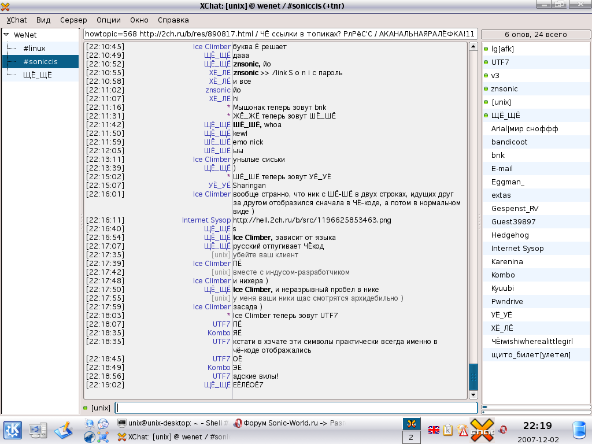
Task: Select bandicoot in user list
Action: (x=536, y=142)
